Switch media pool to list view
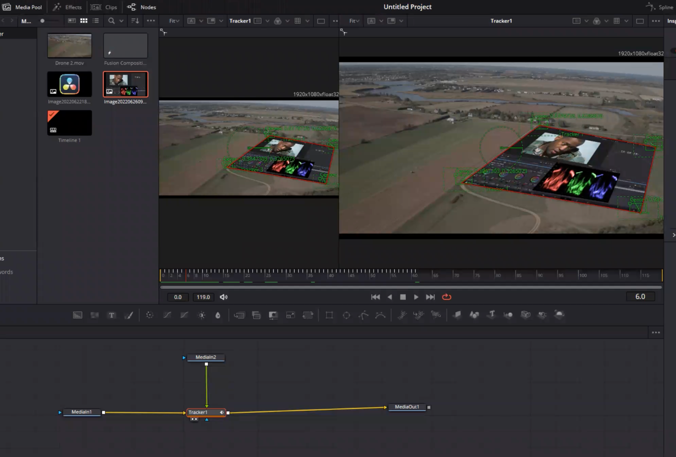Viewport: 676px width, 457px height. click(x=96, y=21)
